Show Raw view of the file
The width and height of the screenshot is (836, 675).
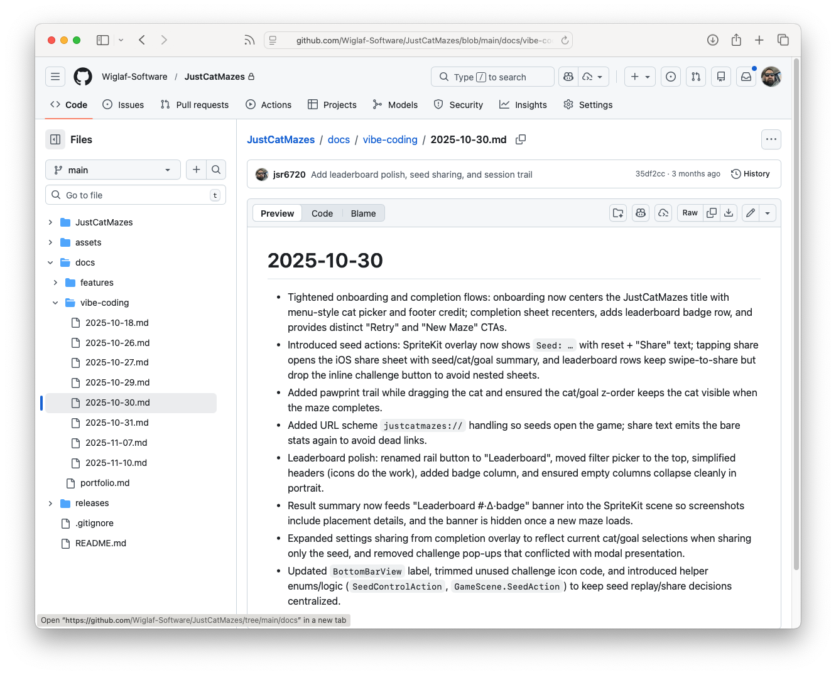tap(689, 213)
